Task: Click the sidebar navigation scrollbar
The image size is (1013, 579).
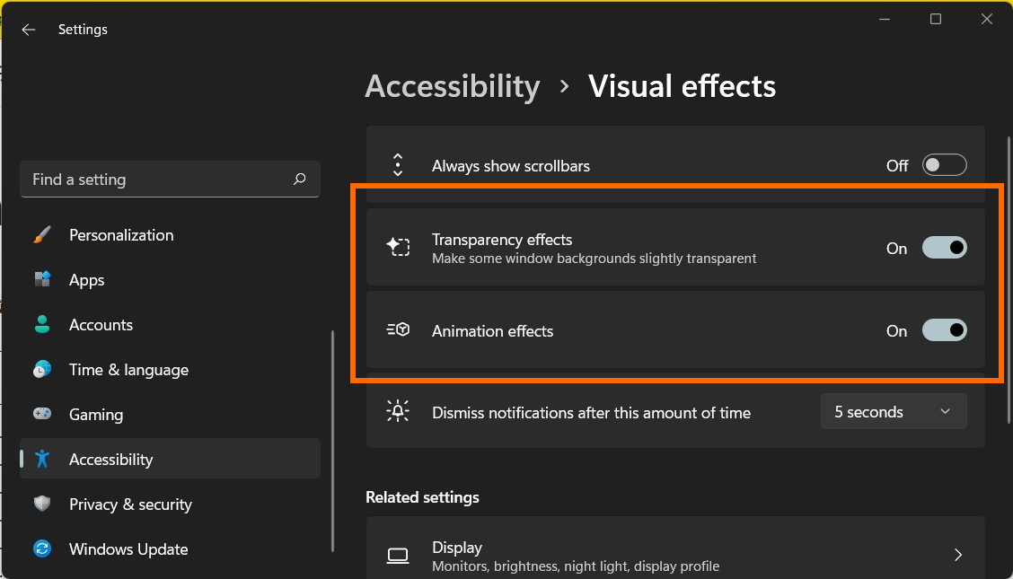Action: point(332,441)
